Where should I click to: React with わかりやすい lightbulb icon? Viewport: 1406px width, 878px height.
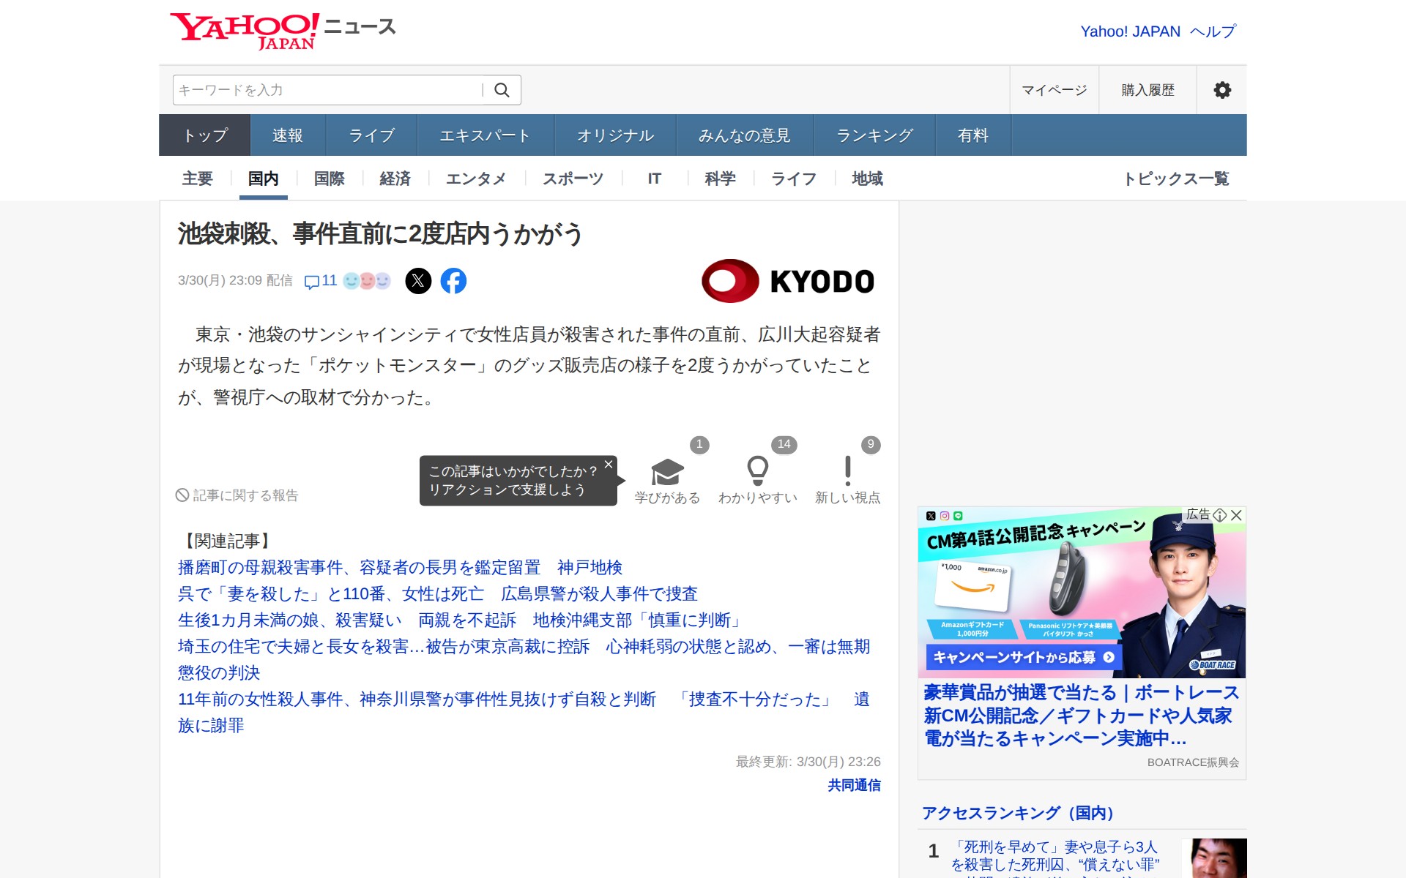tap(757, 473)
